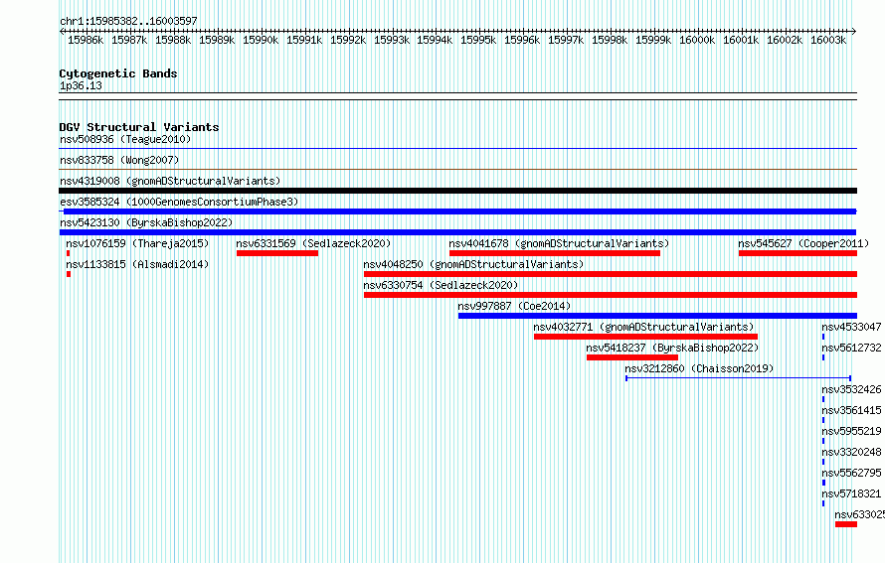Open the nsv545627 (Cooper2011) label
The height and width of the screenshot is (563, 885).
[803, 243]
